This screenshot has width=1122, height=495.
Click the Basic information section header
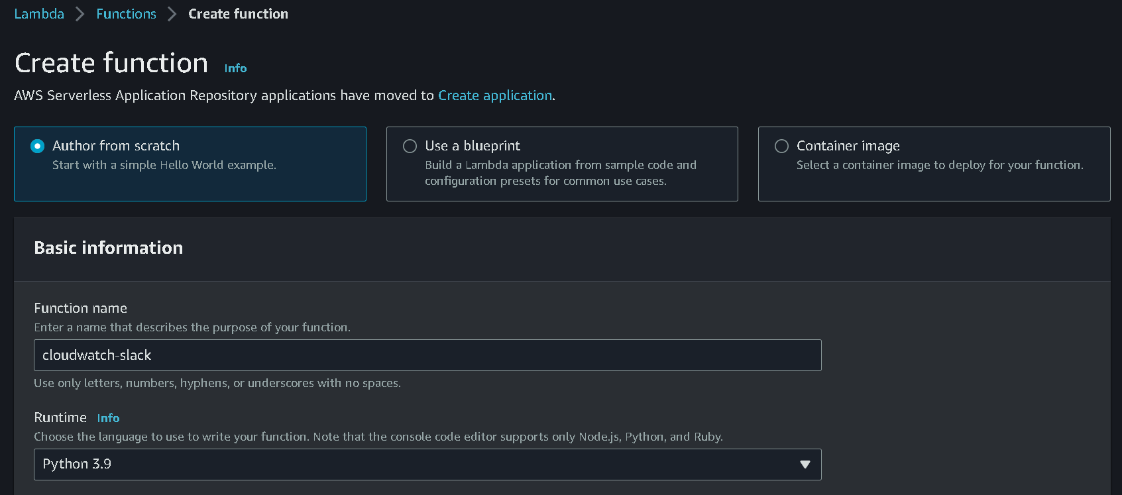[109, 248]
